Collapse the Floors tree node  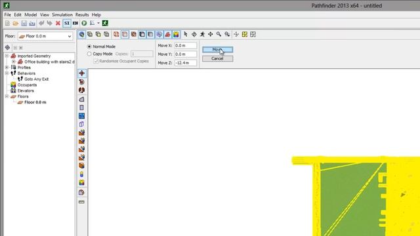click(7, 96)
